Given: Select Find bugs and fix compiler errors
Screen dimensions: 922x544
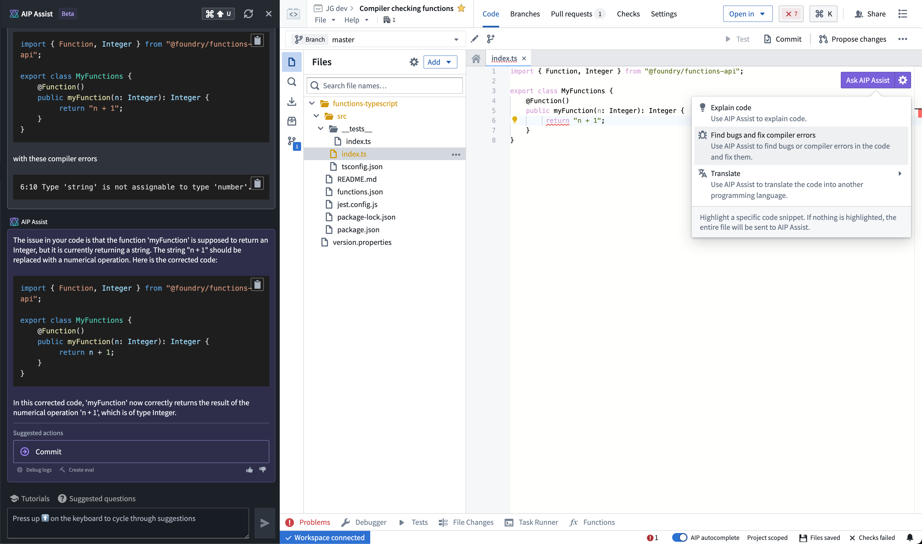Looking at the screenshot, I should [x=801, y=146].
